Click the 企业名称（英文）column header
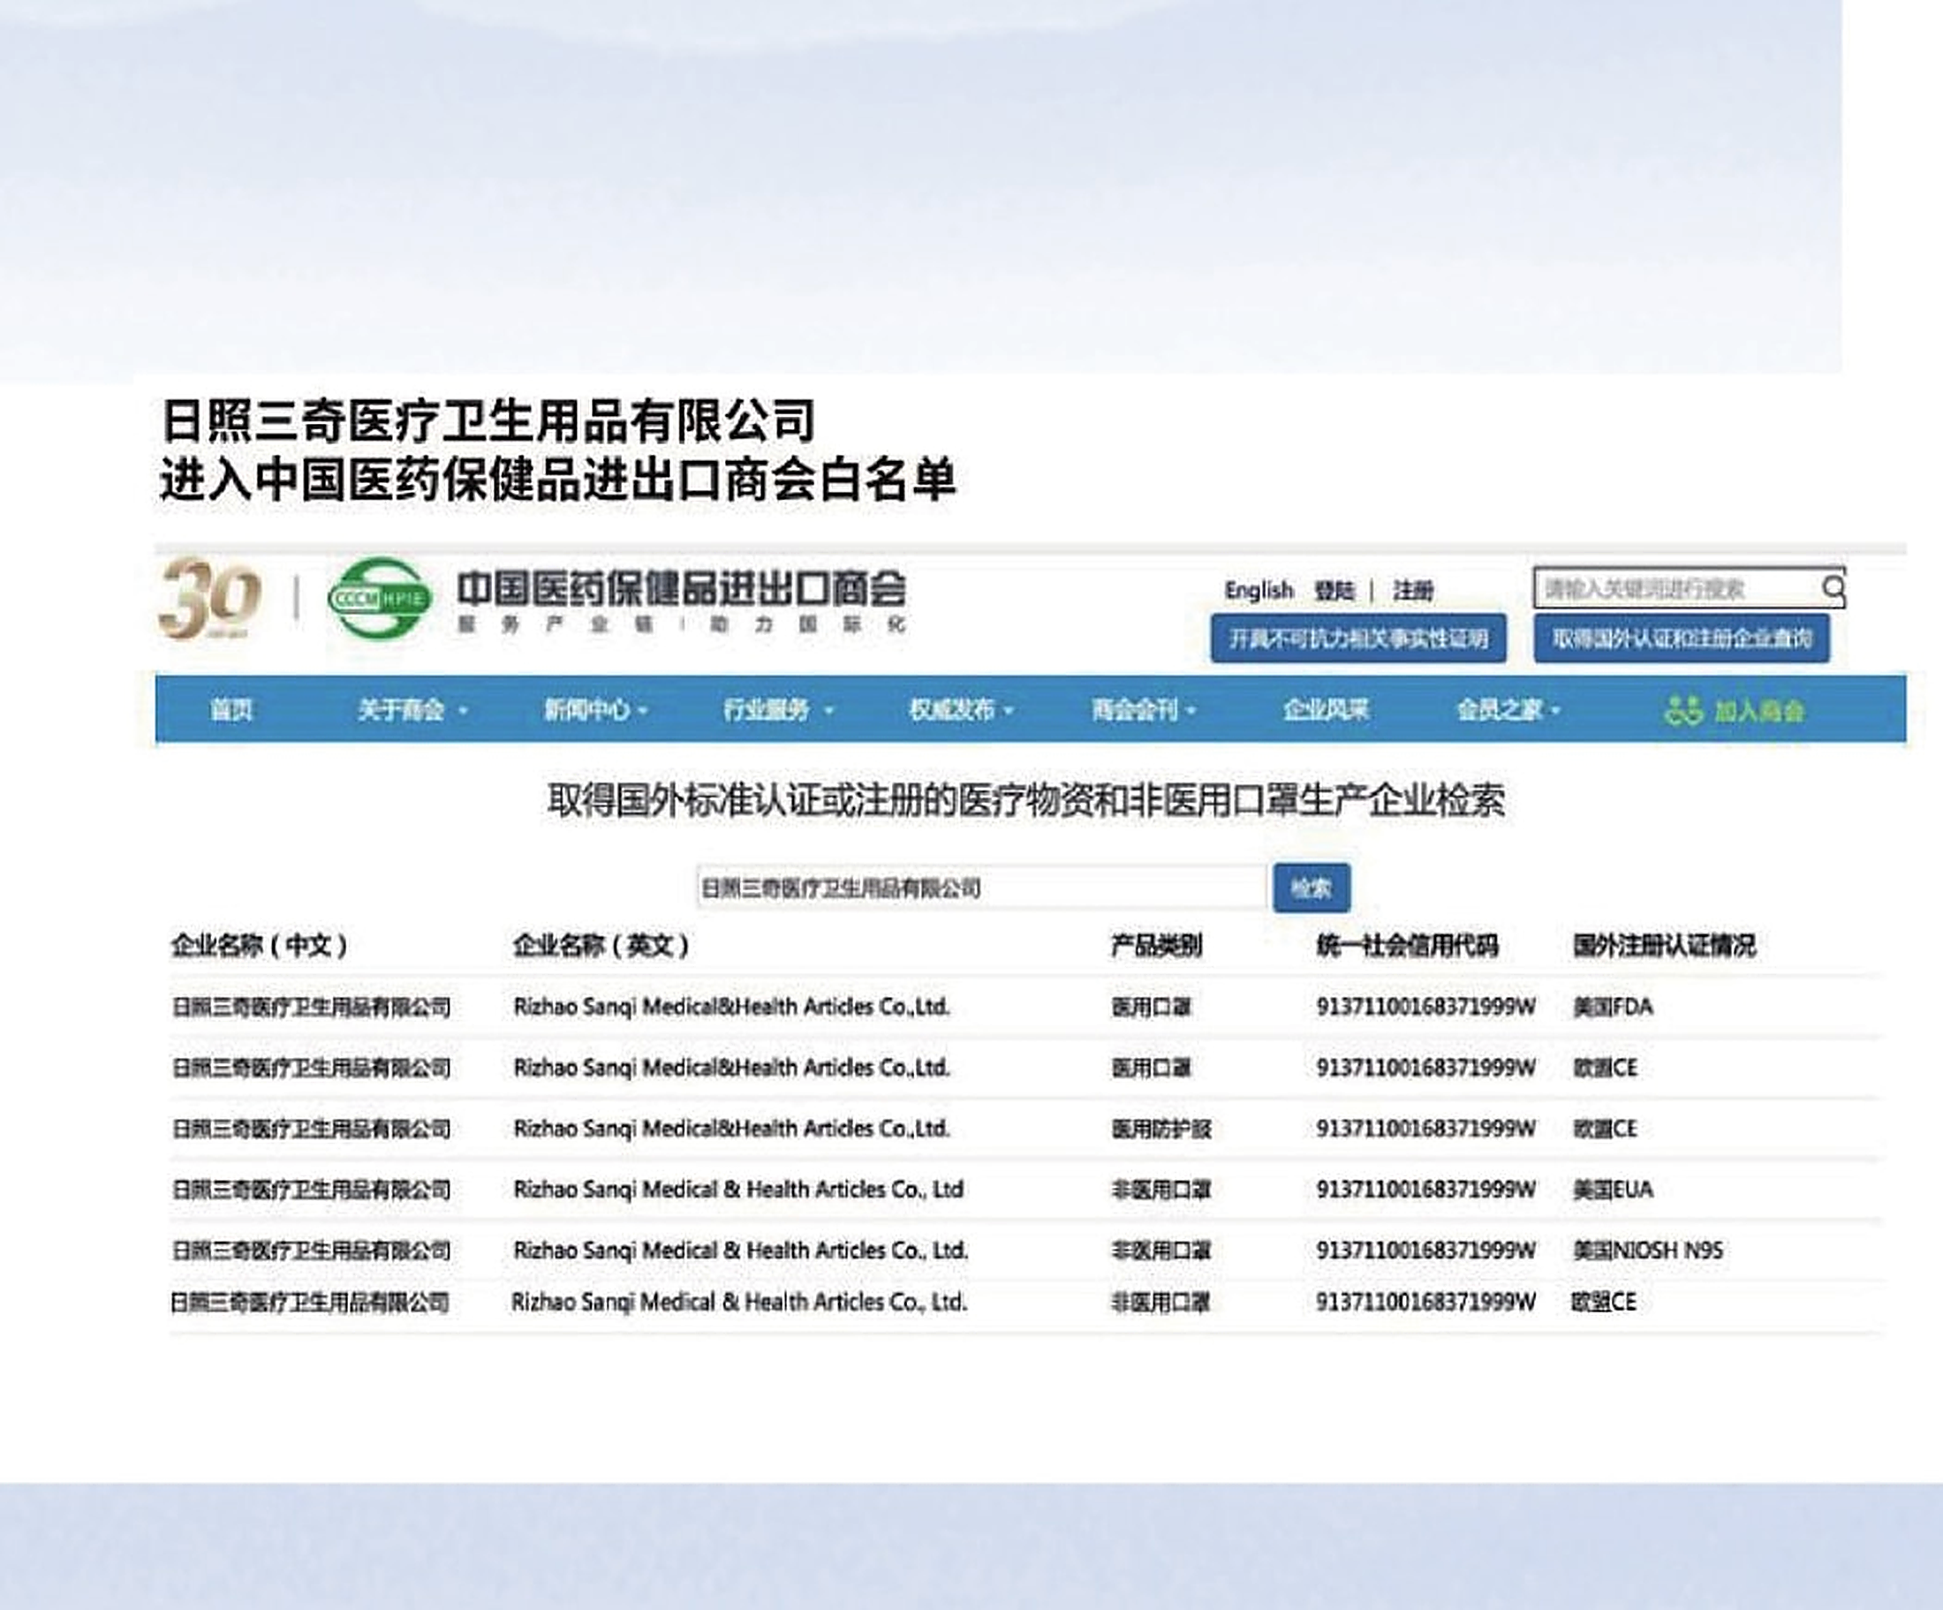 coord(601,945)
